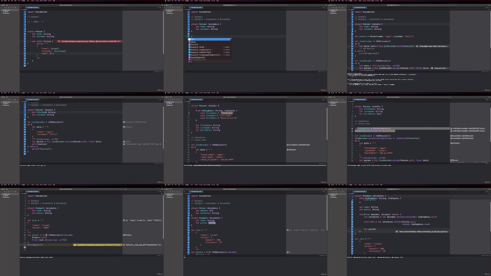The image size is (491, 276).
Task: Toggle result view for '89 bytes' value
Action: 288,150
